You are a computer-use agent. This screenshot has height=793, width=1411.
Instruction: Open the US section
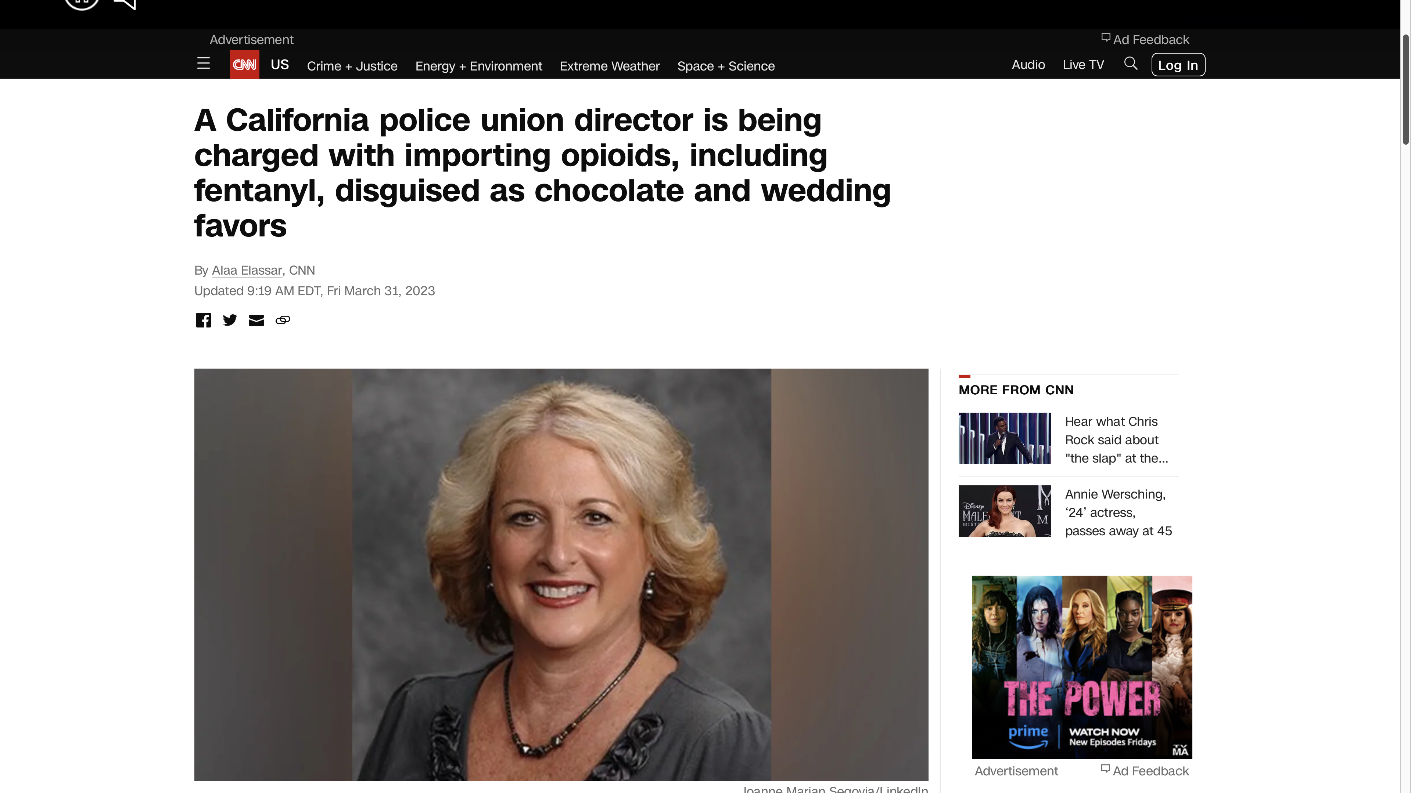pyautogui.click(x=279, y=65)
